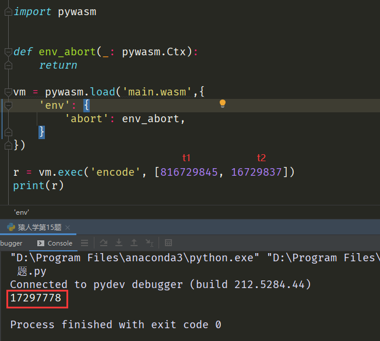
Task: Click the 'env' breadcrumb below the editor
Action: [x=21, y=212]
